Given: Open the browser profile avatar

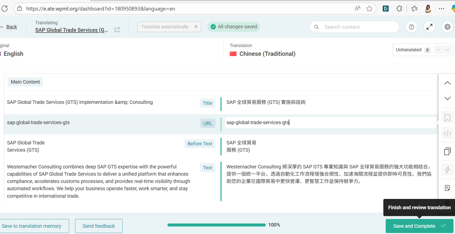Looking at the screenshot, I should [x=428, y=9].
